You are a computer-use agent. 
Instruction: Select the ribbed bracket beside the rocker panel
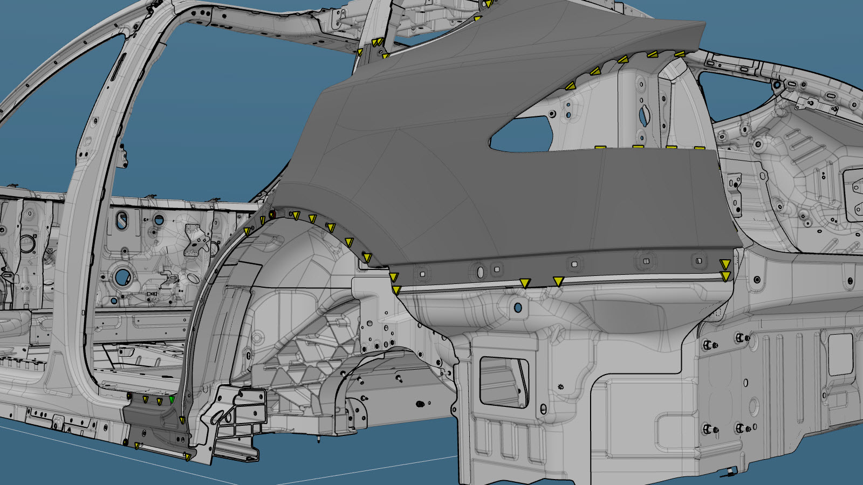click(x=237, y=420)
